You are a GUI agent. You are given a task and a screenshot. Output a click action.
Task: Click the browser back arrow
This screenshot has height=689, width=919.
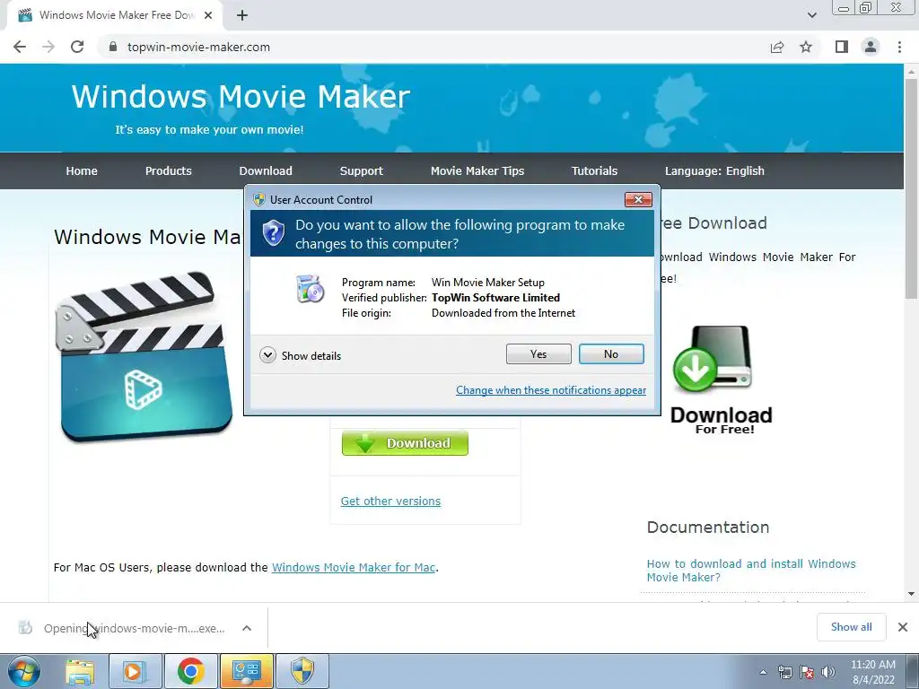(20, 47)
